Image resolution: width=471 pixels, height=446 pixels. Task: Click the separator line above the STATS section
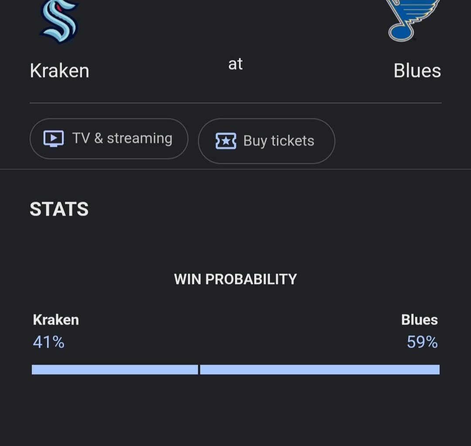tap(235, 169)
